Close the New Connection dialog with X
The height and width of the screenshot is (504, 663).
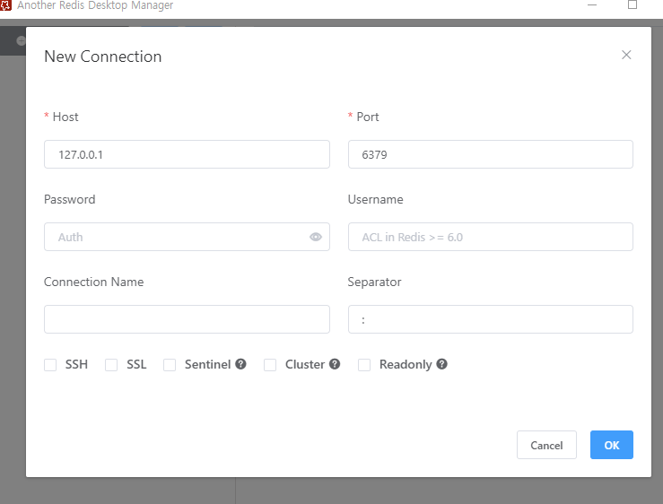[x=626, y=55]
